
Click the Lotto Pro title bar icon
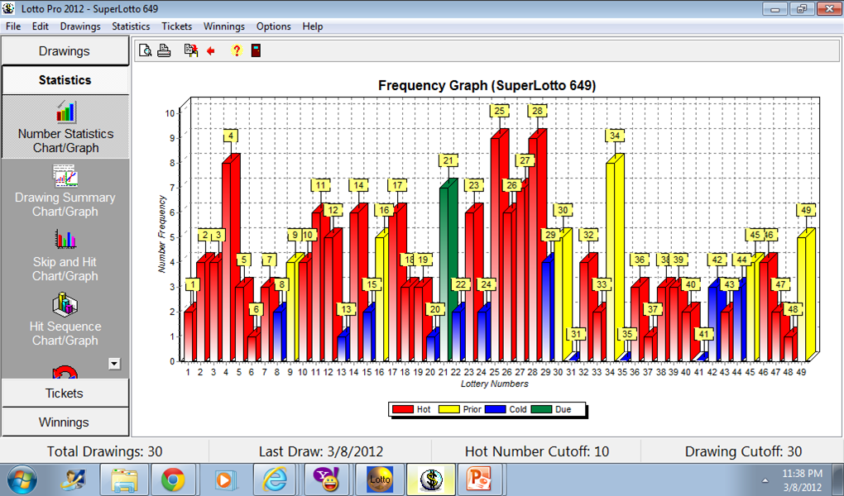pyautogui.click(x=8, y=8)
